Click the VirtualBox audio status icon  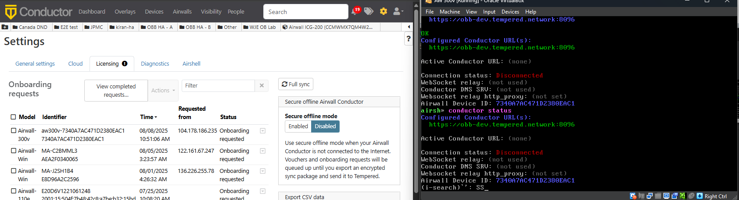click(x=642, y=196)
